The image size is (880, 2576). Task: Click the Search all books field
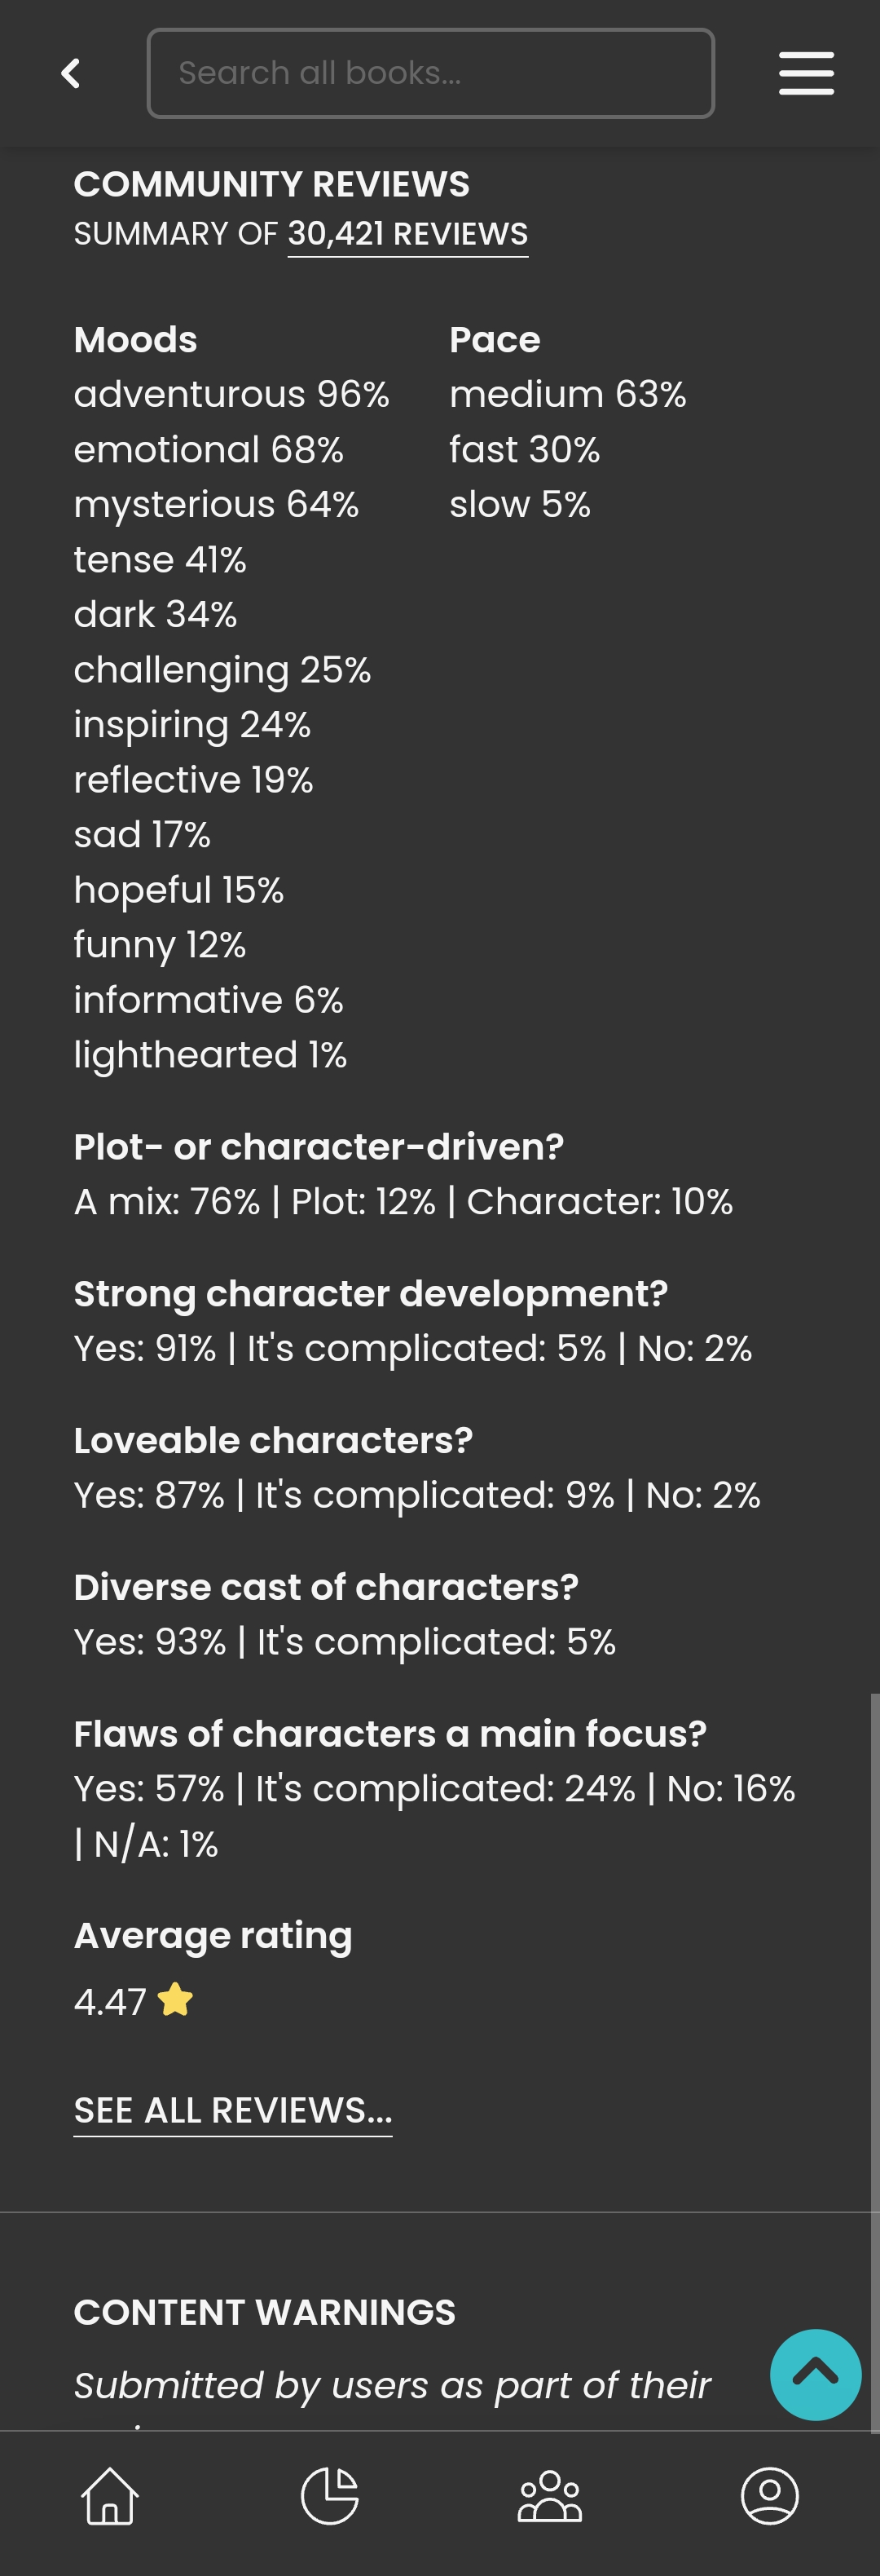[430, 73]
